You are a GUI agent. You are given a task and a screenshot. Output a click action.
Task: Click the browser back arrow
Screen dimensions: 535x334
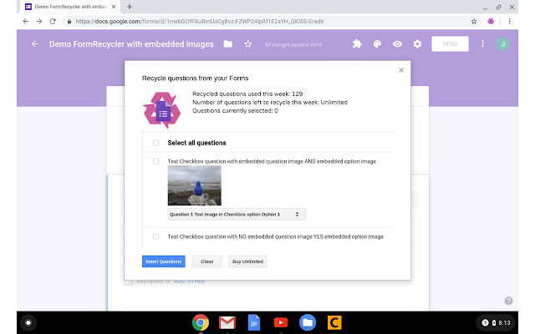[26, 21]
